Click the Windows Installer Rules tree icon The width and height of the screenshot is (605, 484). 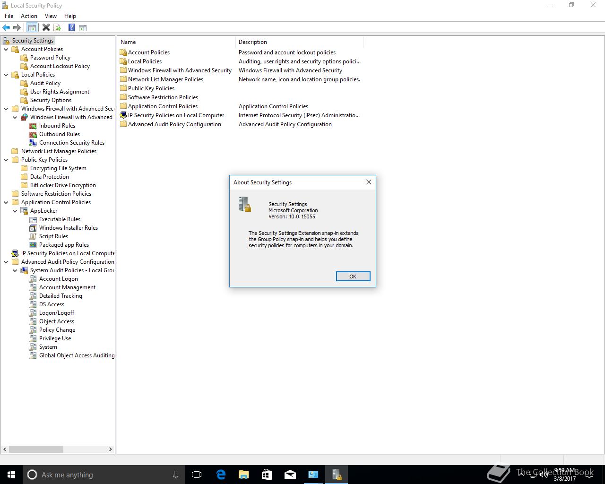(x=33, y=228)
